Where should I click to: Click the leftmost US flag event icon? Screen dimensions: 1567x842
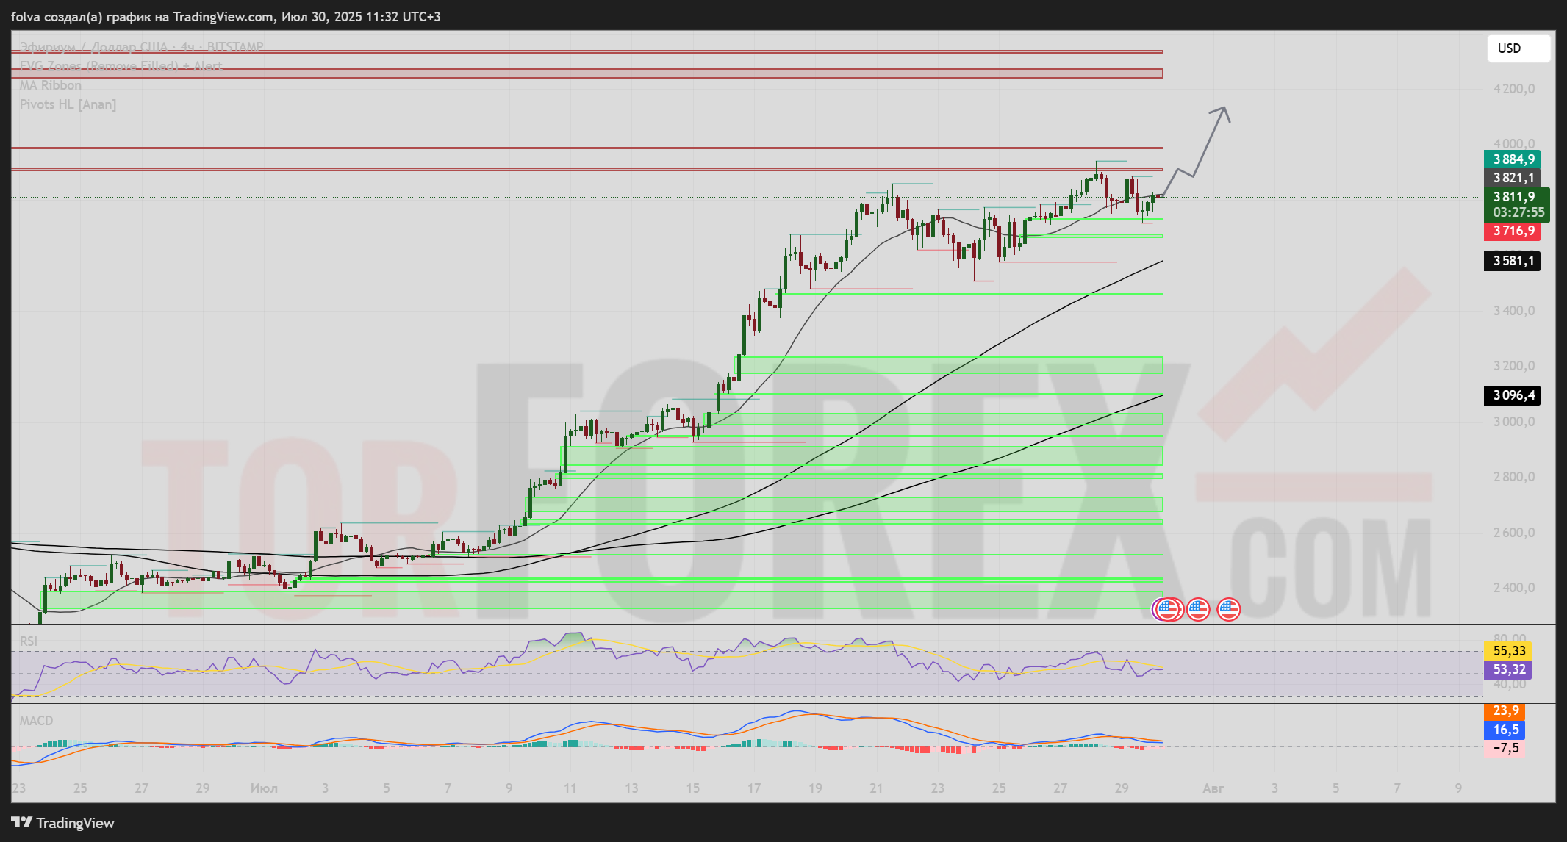[1167, 609]
